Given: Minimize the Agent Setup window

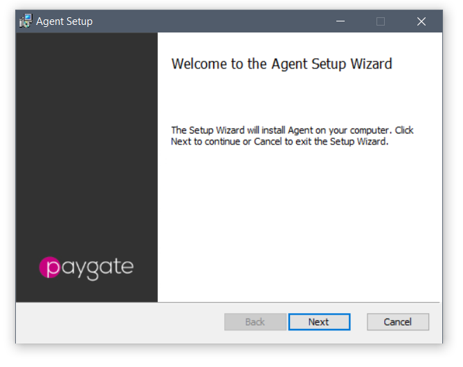Looking at the screenshot, I should point(341,21).
